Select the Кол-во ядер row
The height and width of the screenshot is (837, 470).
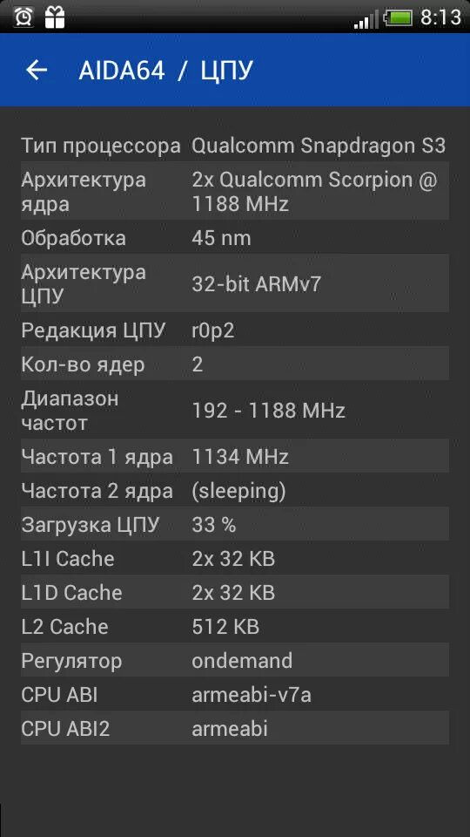coord(234,364)
